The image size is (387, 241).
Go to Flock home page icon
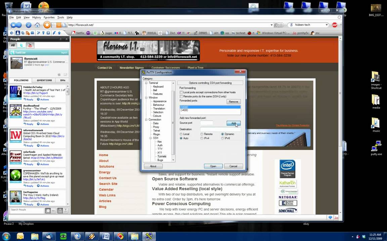(x=37, y=25)
